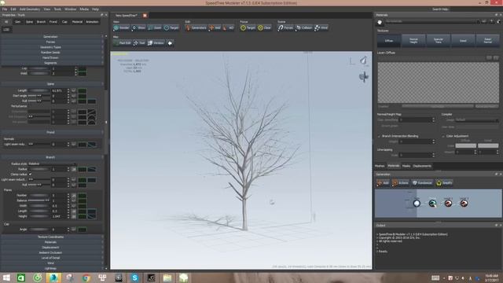Click the light direction icon in viewport
The height and width of the screenshot is (283, 503).
coord(363,61)
